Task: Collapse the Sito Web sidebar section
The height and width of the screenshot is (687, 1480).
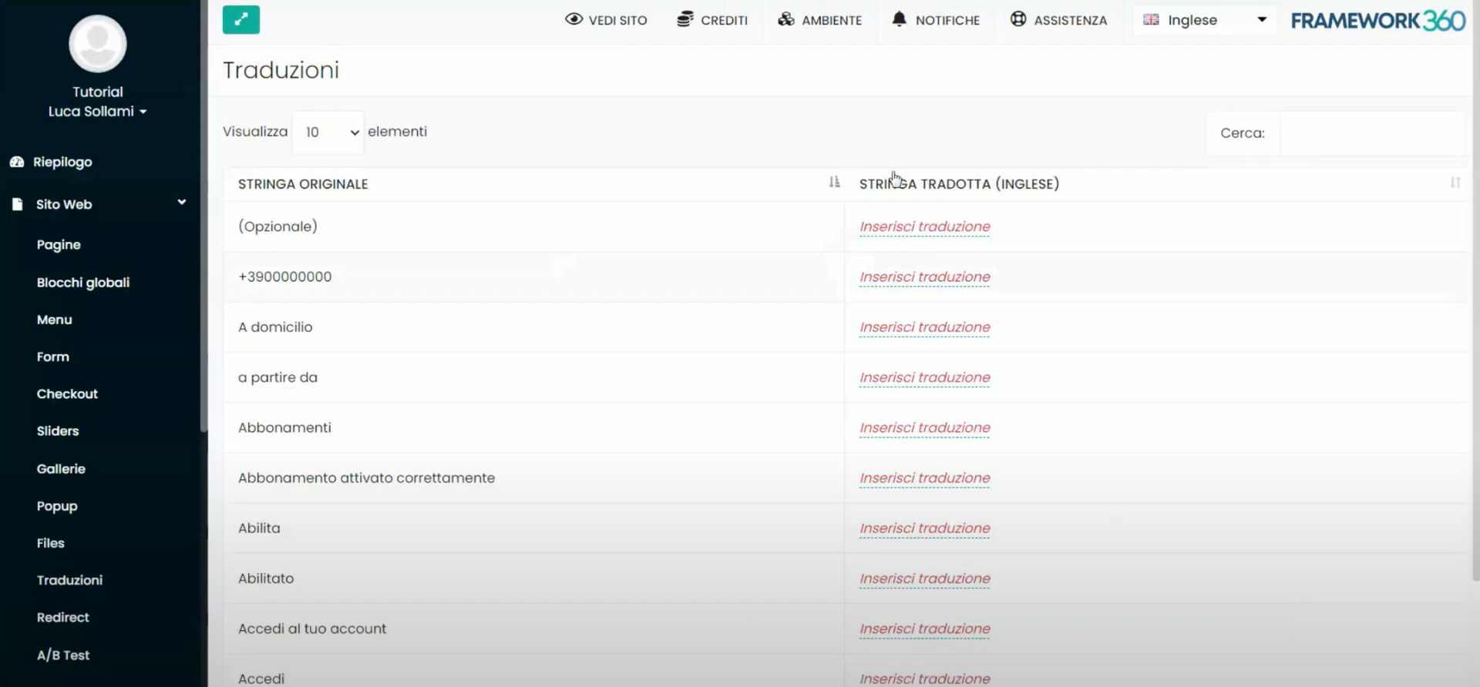Action: click(181, 203)
